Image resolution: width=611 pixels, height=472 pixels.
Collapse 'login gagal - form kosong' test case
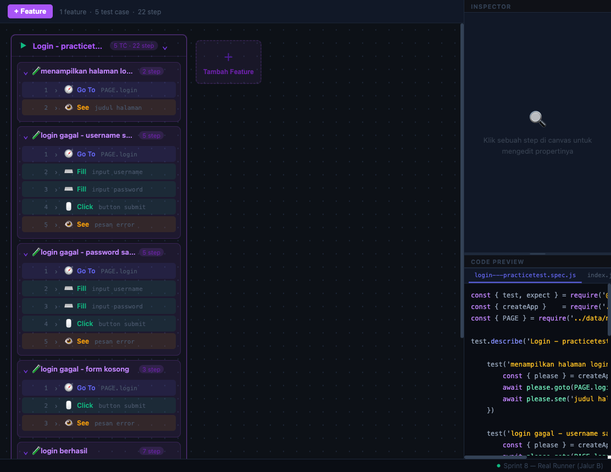pyautogui.click(x=26, y=371)
